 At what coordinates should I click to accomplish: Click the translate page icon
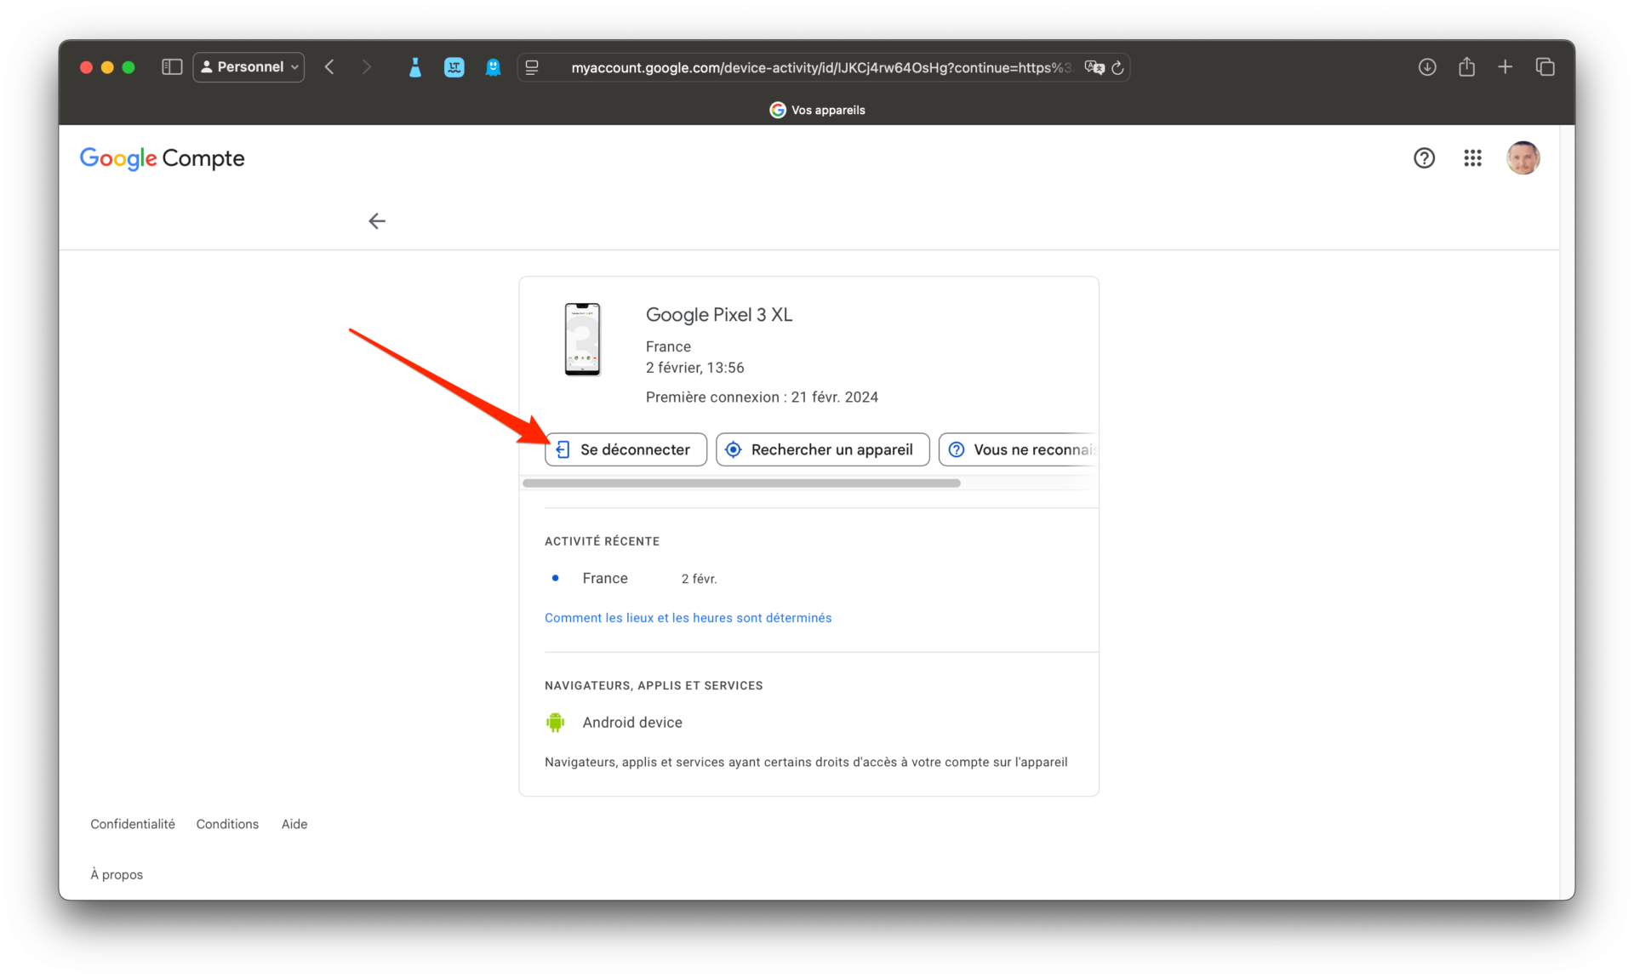pyautogui.click(x=1094, y=67)
